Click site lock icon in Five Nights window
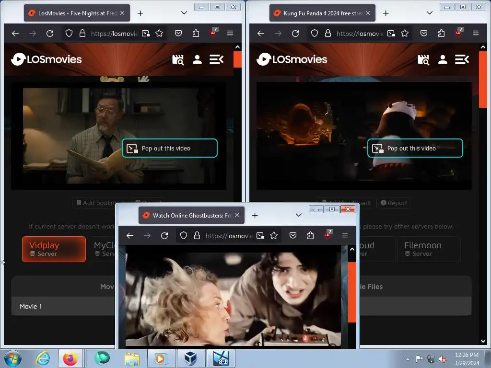Image resolution: width=491 pixels, height=368 pixels. pyautogui.click(x=82, y=33)
